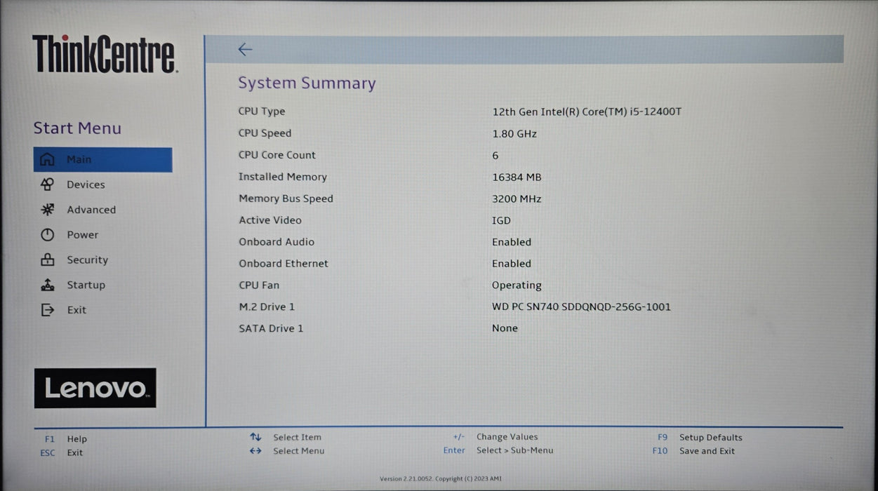Click the Exit door-arrow icon
This screenshot has width=878, height=491.
coord(47,310)
